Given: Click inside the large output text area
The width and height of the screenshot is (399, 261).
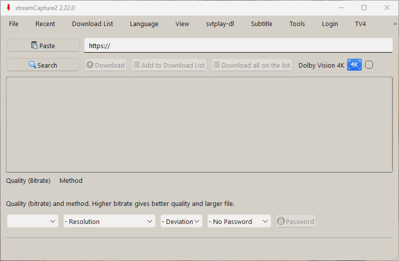Looking at the screenshot, I should (x=199, y=125).
